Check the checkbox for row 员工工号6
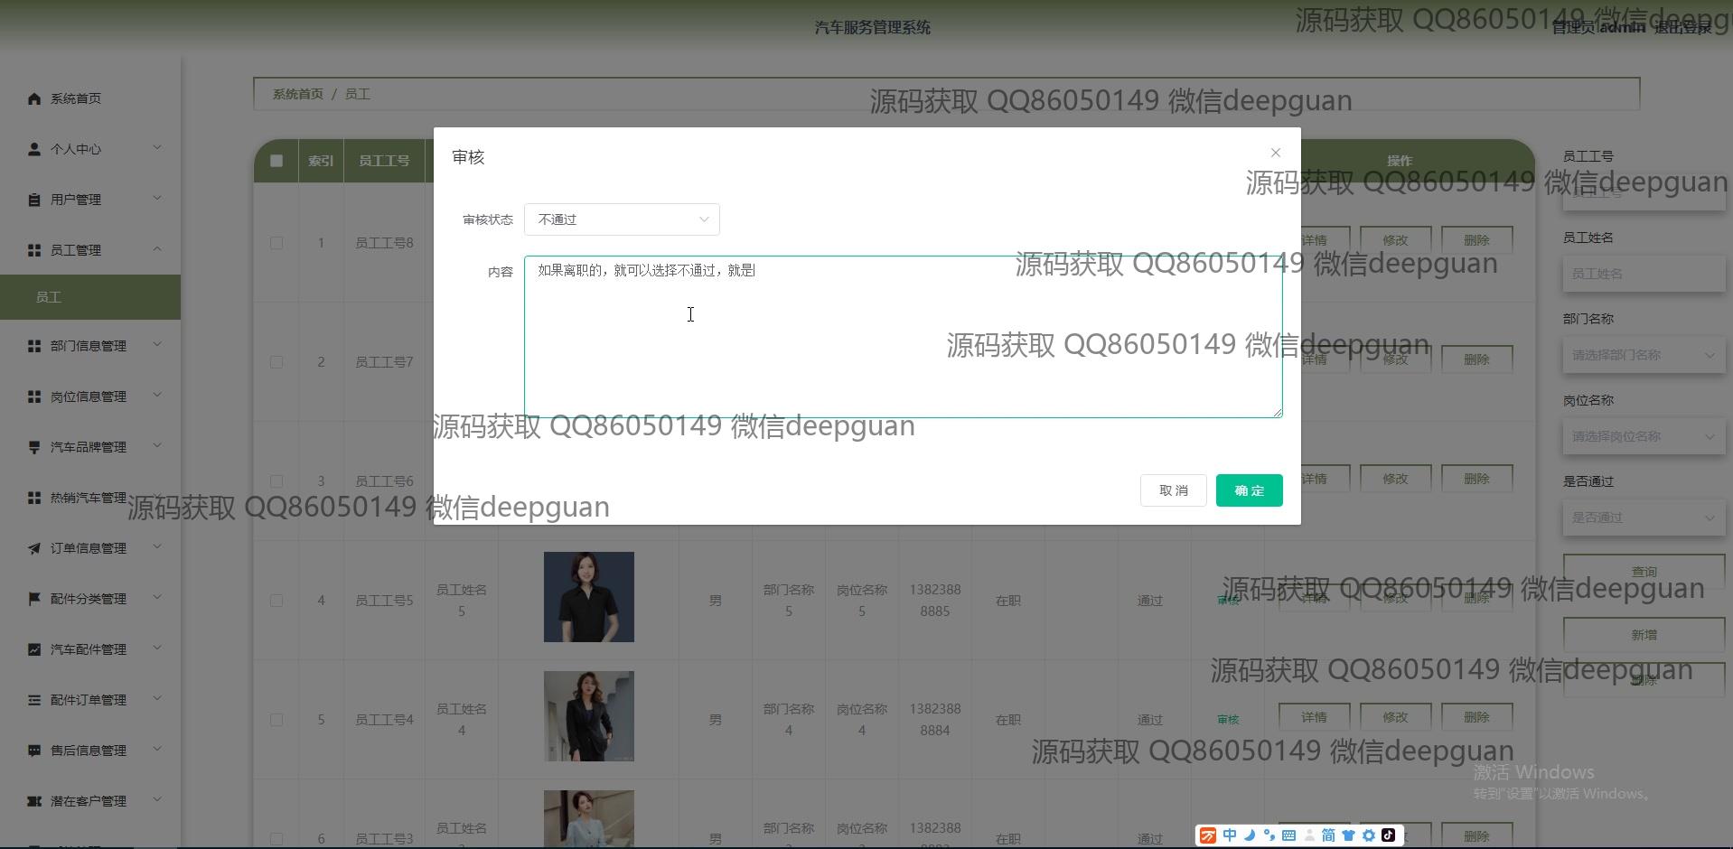The height and width of the screenshot is (849, 1733). [x=276, y=481]
